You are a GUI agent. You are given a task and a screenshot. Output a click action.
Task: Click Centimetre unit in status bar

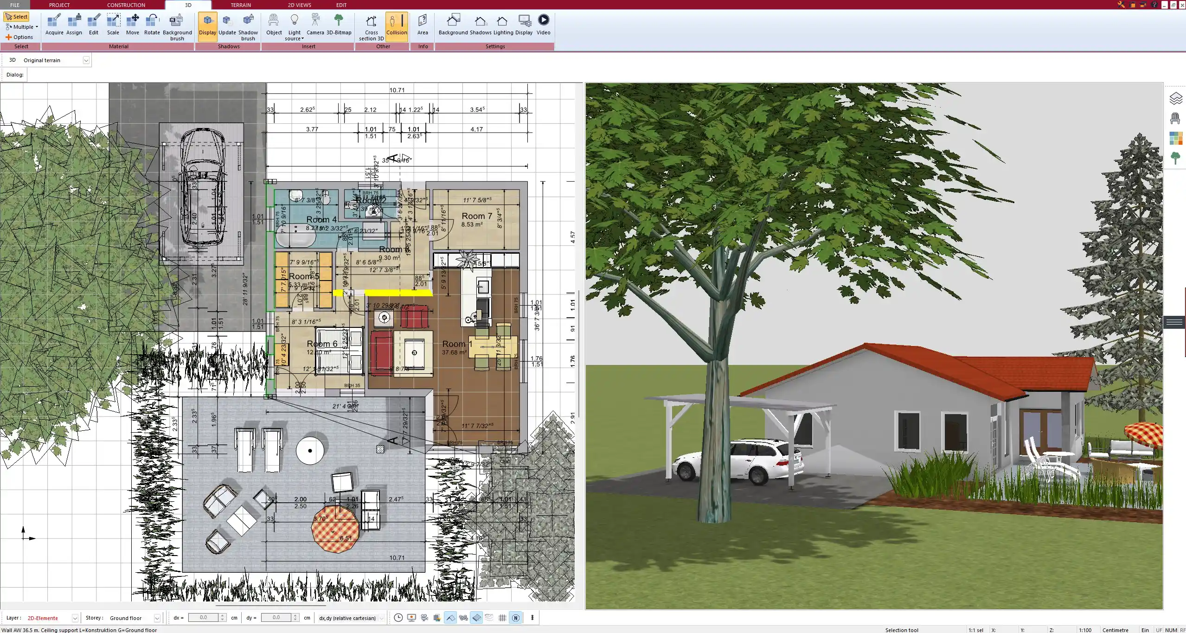click(1115, 630)
